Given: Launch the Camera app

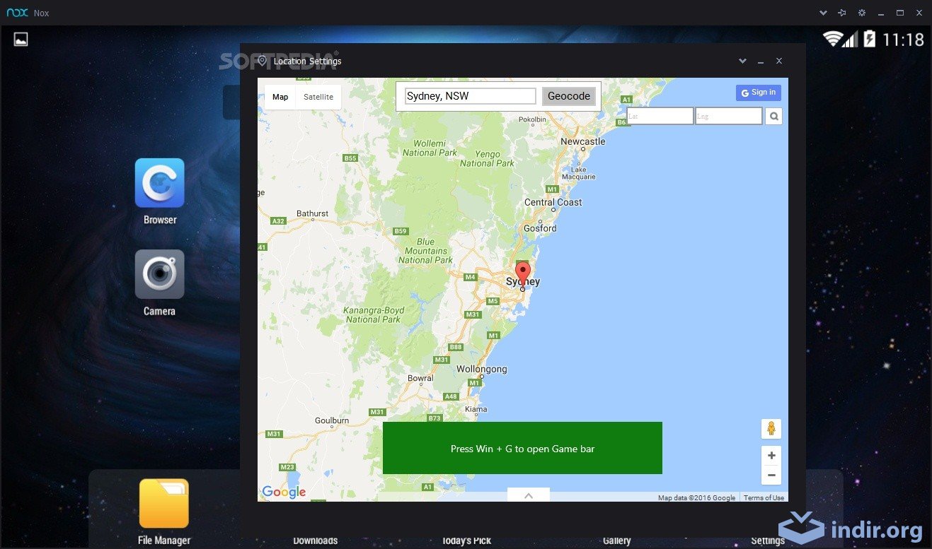Looking at the screenshot, I should (x=160, y=274).
